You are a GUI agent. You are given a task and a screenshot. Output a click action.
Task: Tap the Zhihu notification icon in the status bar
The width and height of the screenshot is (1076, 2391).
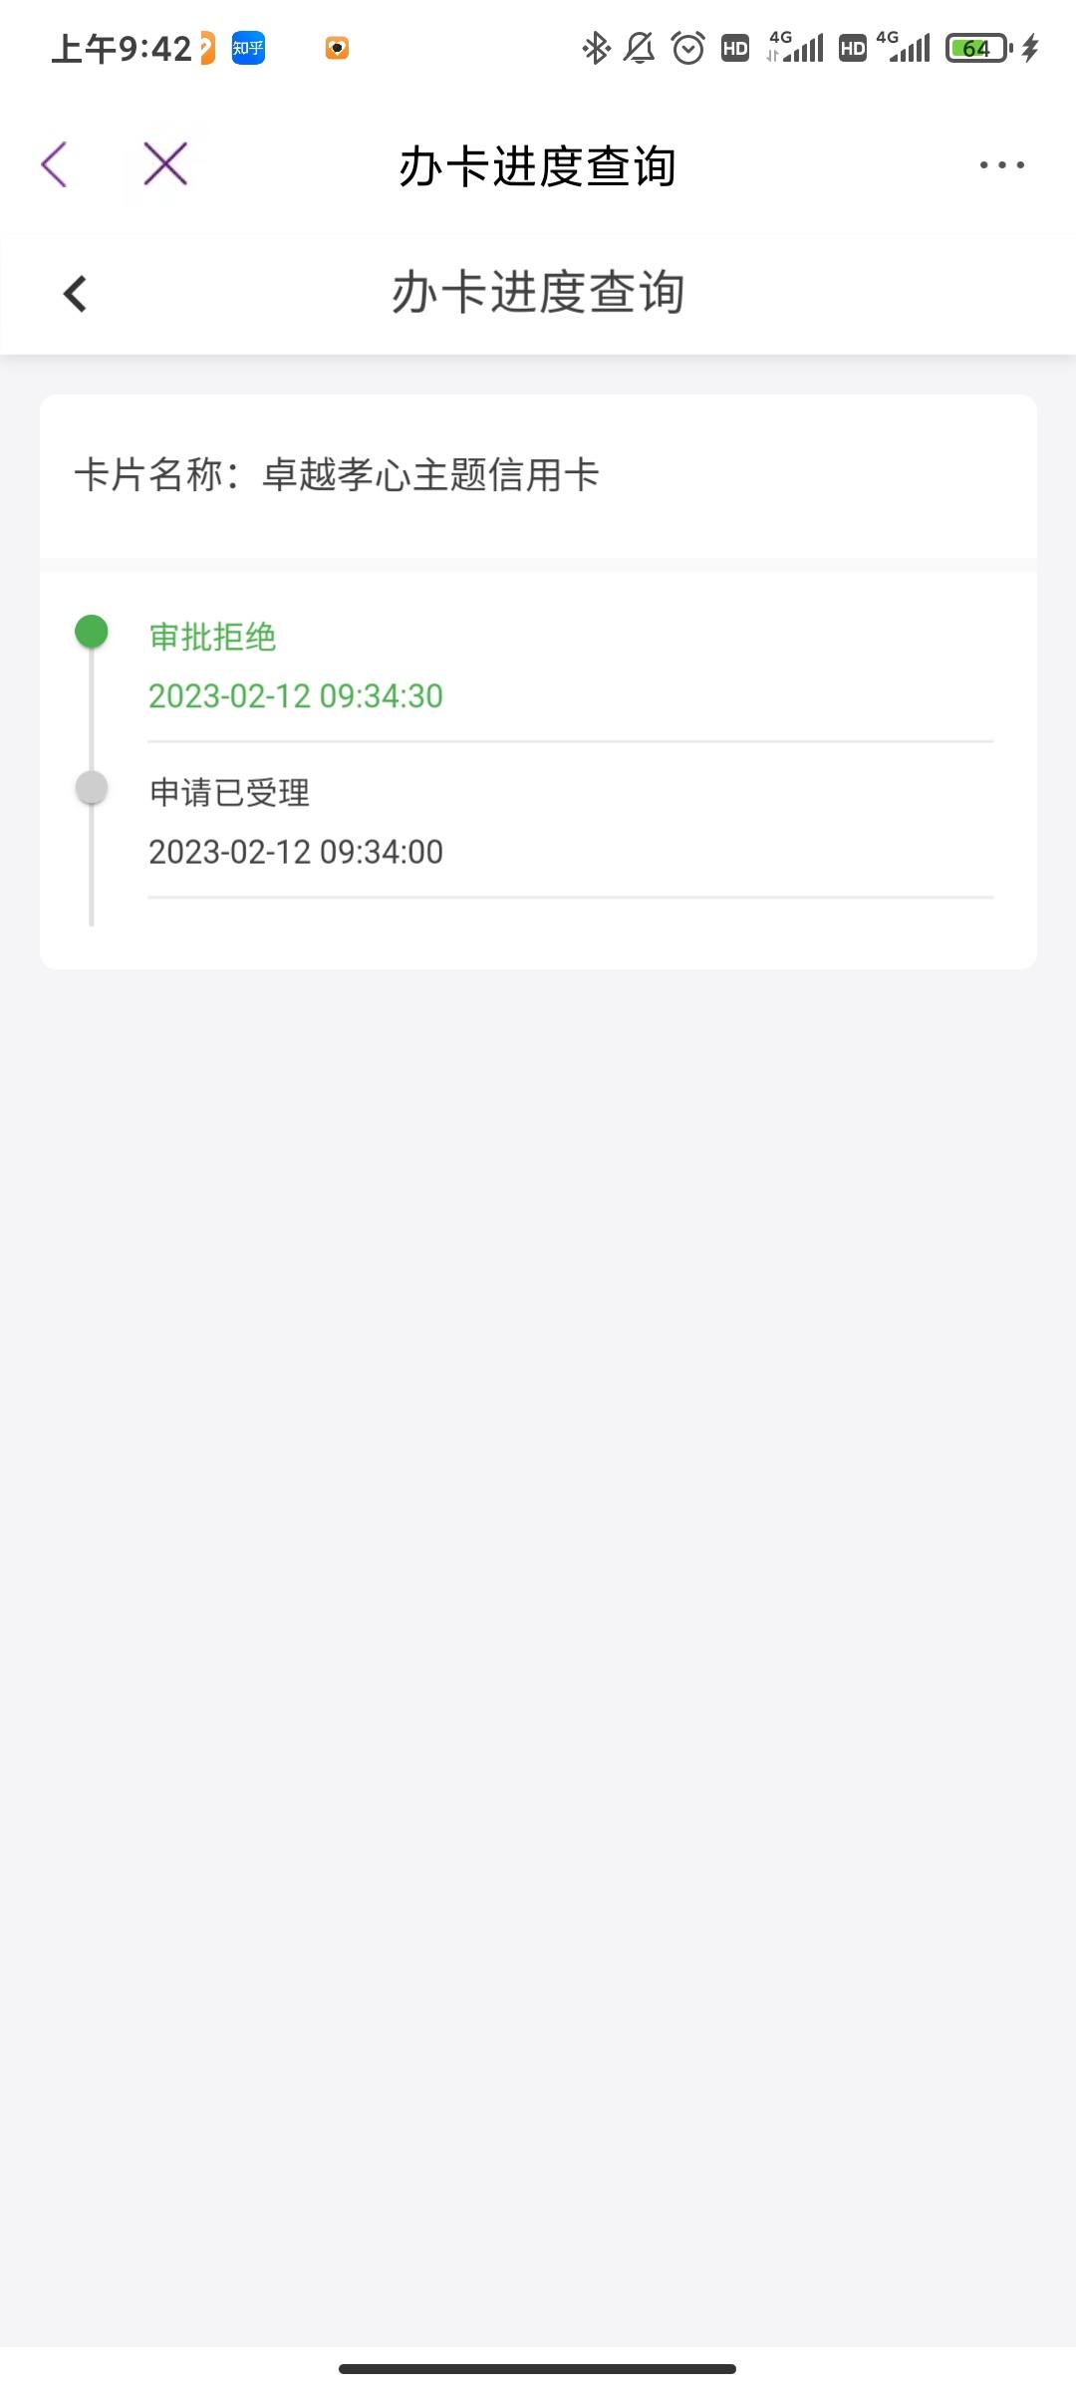248,48
